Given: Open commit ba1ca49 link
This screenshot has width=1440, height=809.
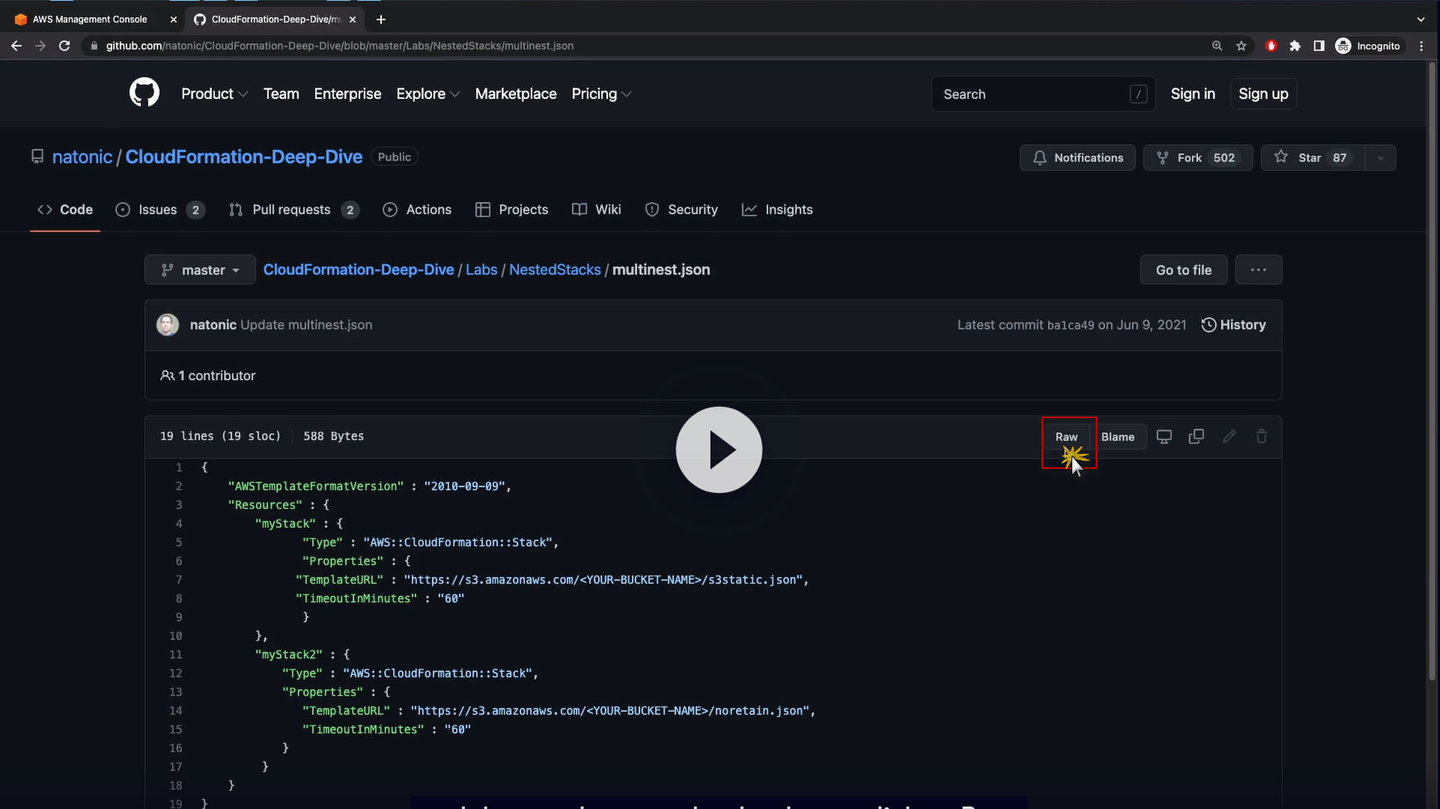Looking at the screenshot, I should pos(1071,325).
